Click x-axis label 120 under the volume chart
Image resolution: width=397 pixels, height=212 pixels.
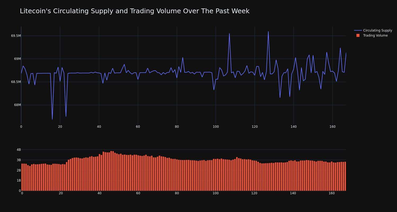pyautogui.click(x=254, y=193)
